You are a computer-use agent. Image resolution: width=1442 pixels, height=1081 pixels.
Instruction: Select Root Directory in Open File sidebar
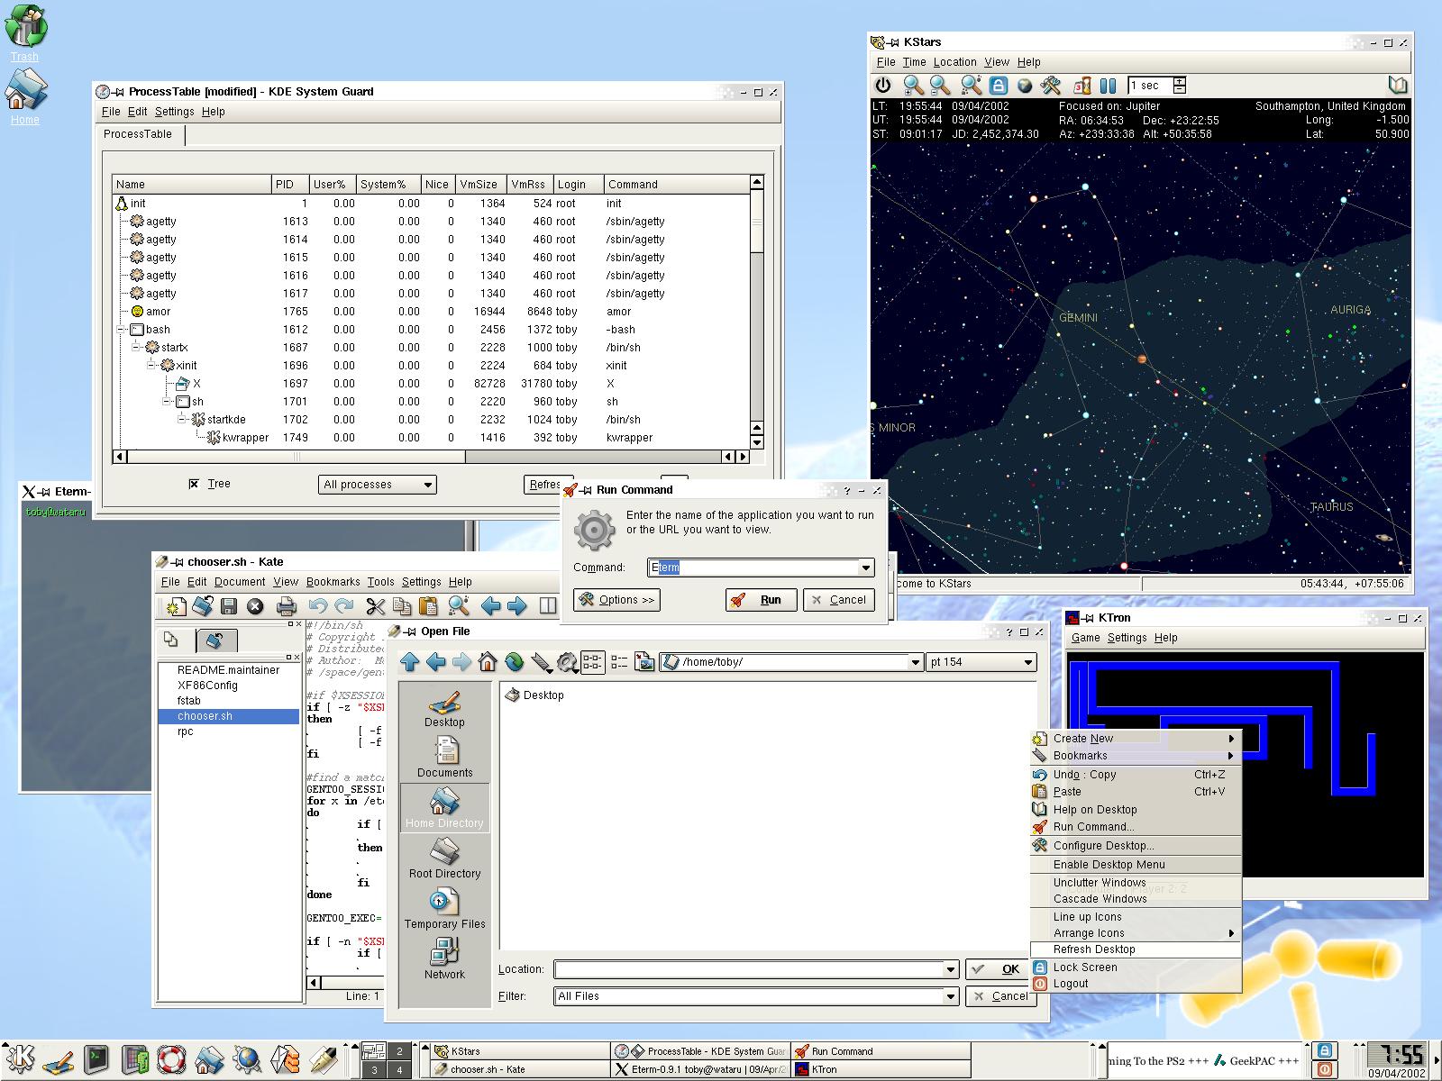pos(444,858)
